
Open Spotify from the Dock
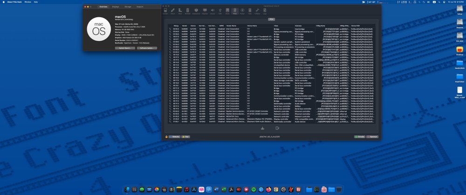tap(254, 189)
